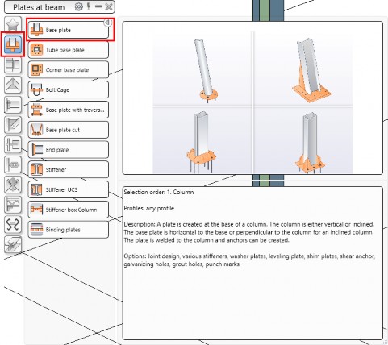Select the Plates at beam category icon
Screen dimensions: 388x345
13,44
